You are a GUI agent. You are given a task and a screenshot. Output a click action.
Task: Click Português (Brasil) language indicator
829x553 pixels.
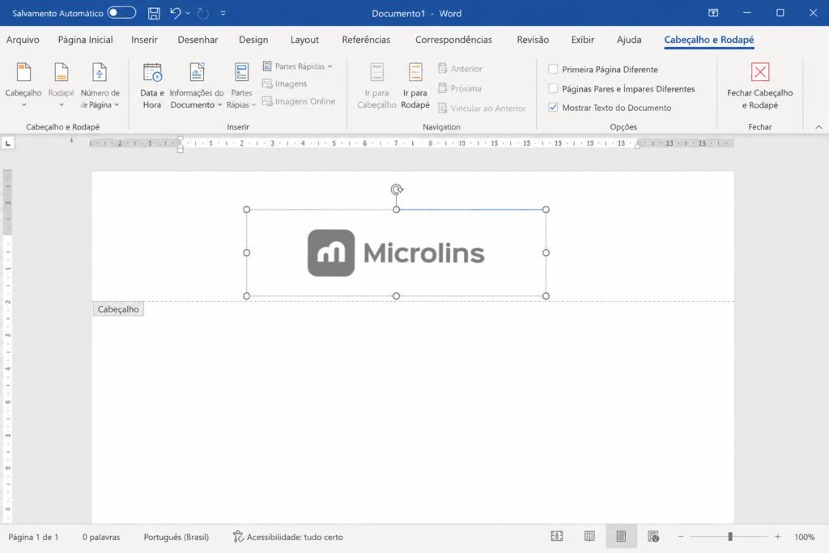coord(176,537)
